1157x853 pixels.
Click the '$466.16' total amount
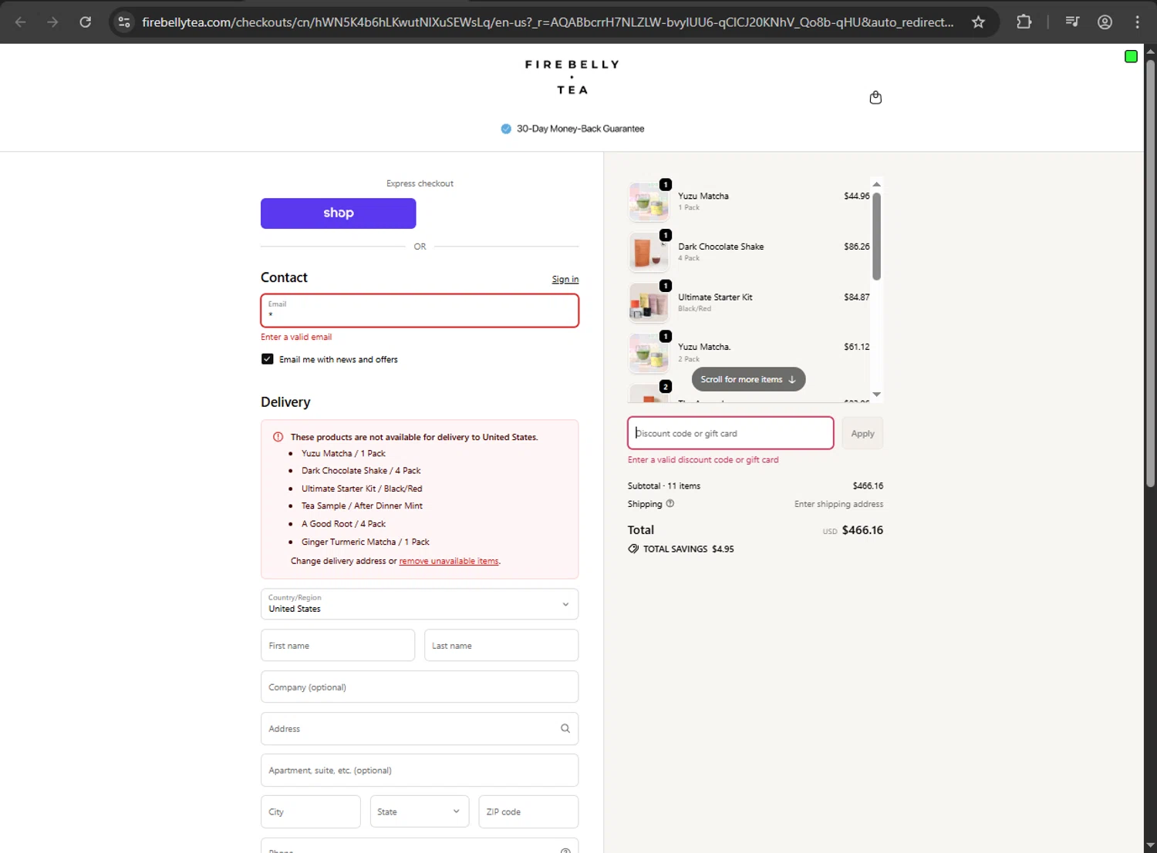coord(862,530)
